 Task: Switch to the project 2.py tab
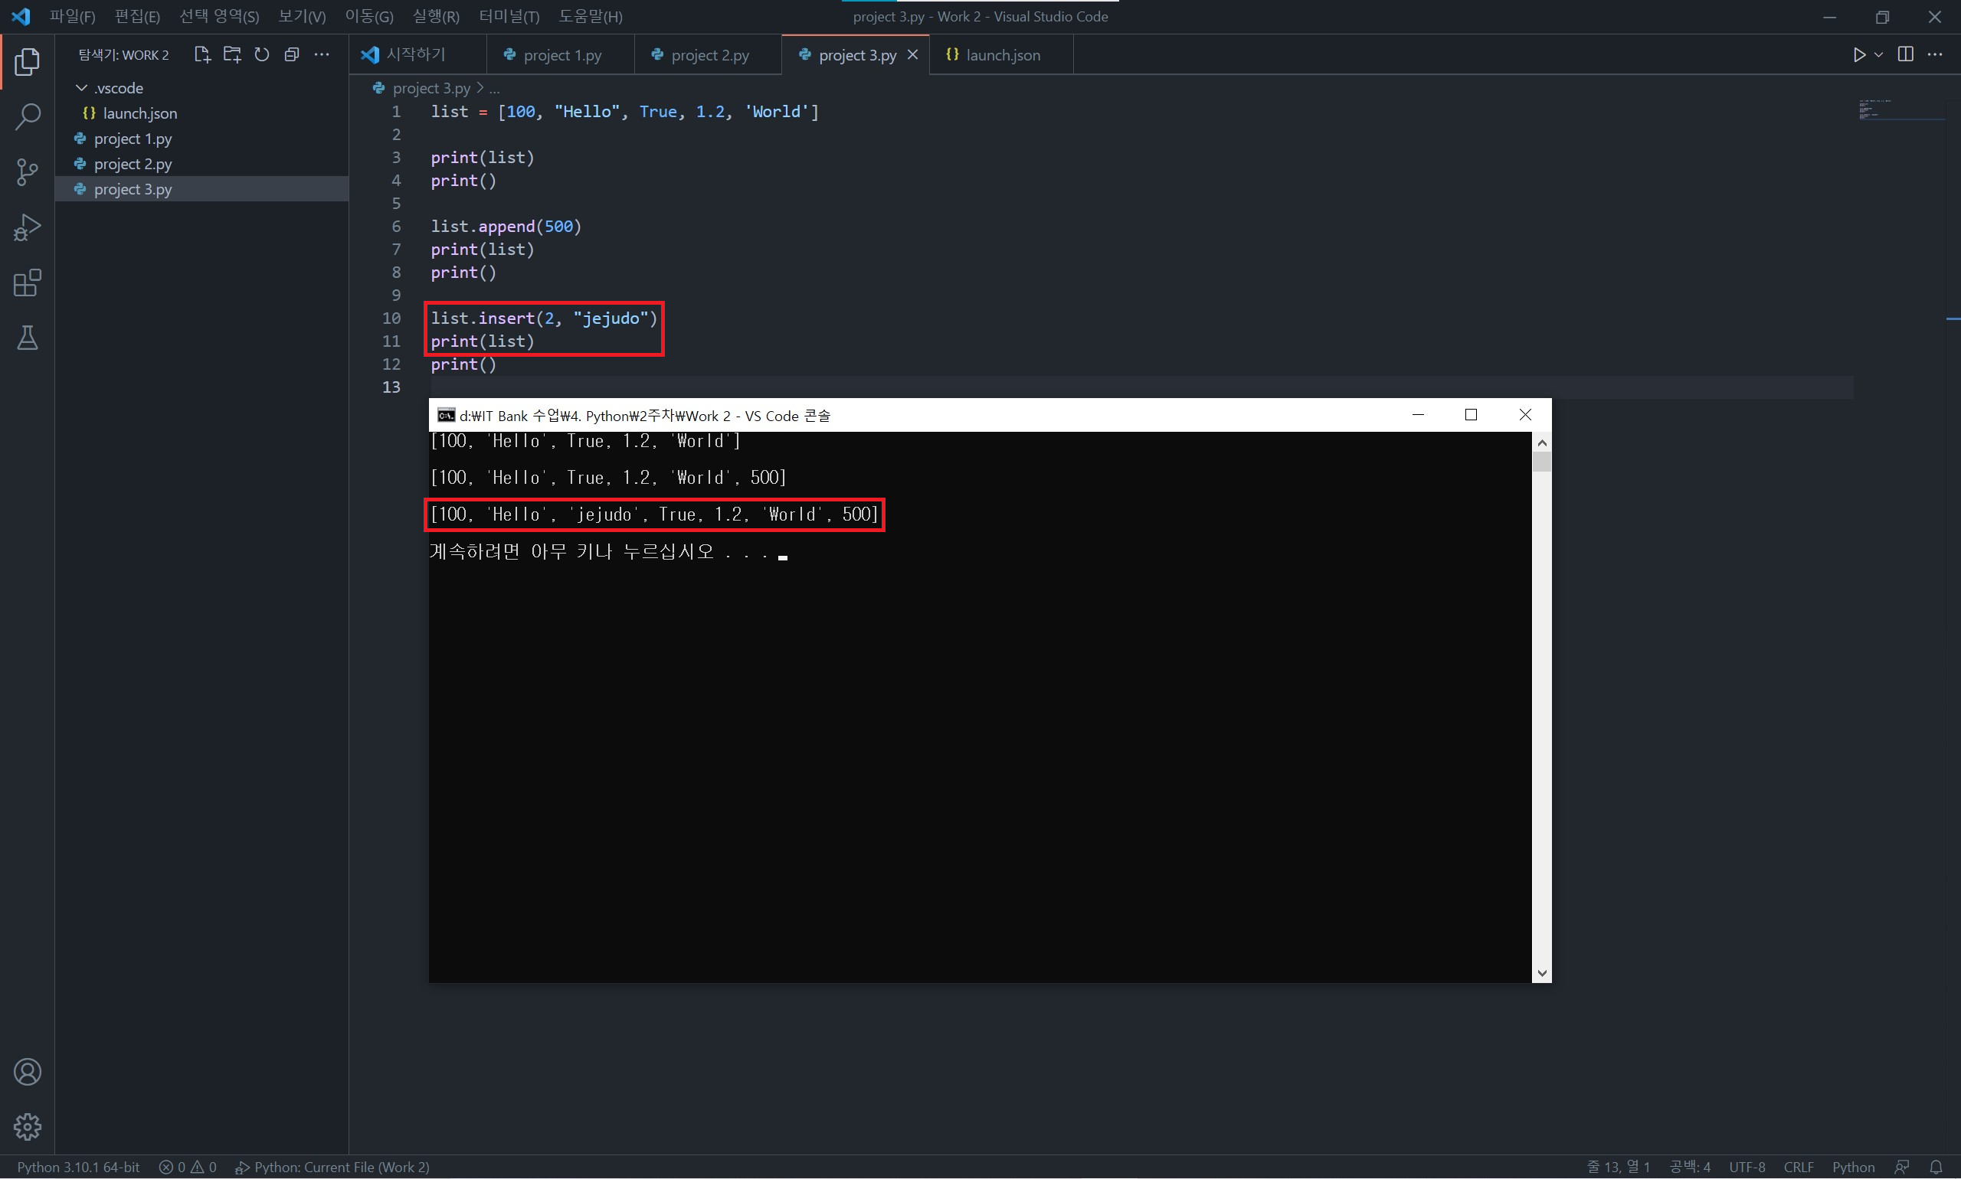tap(709, 55)
